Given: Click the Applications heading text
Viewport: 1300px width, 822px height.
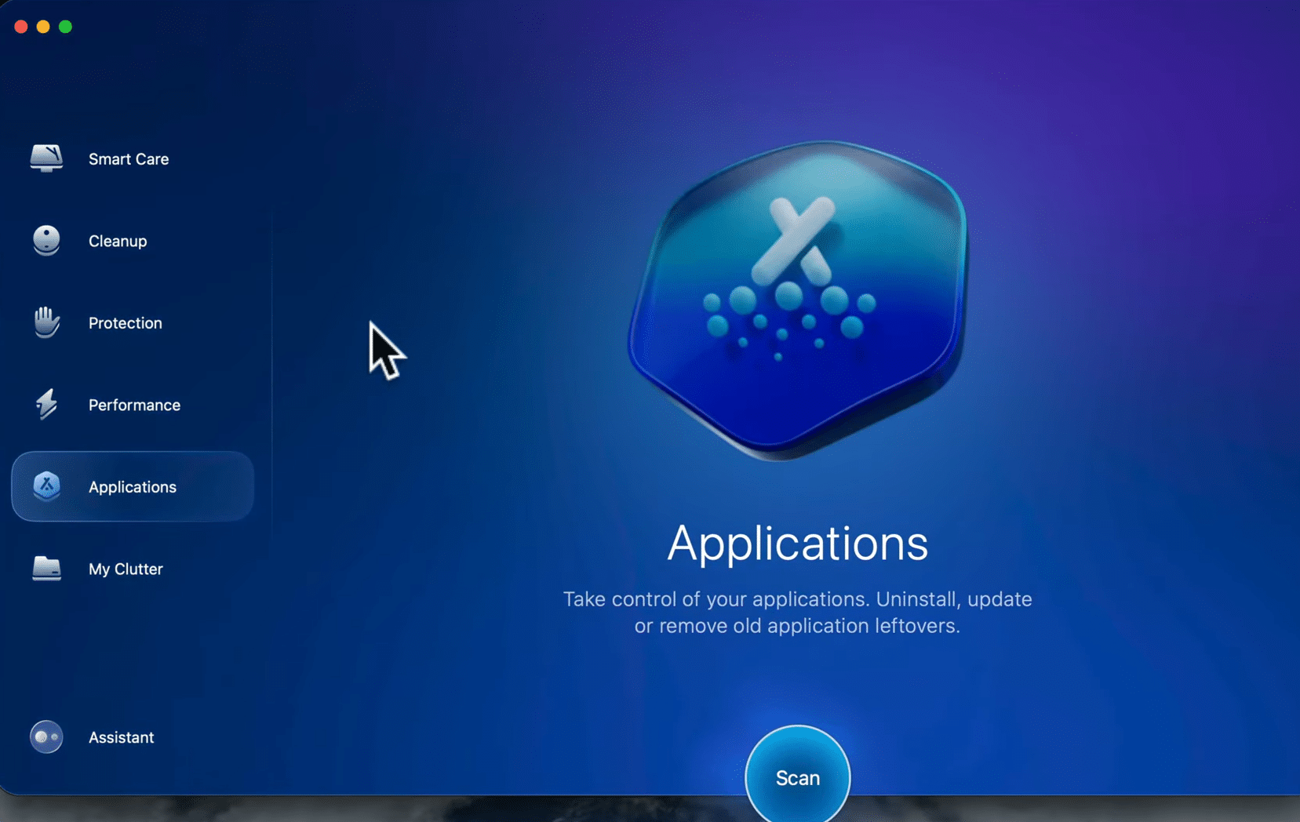Looking at the screenshot, I should 797,543.
